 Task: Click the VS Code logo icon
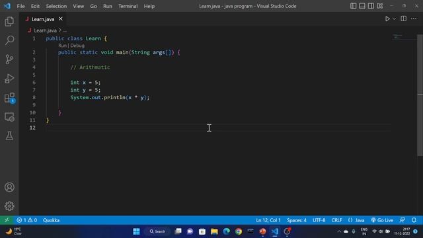point(7,6)
